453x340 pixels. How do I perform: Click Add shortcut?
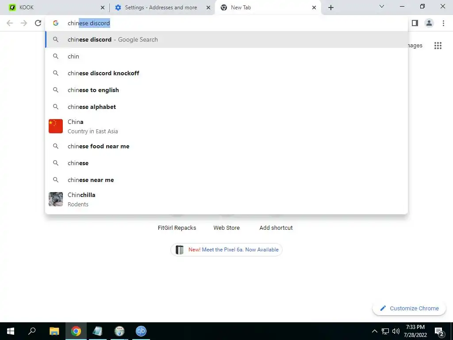(276, 228)
